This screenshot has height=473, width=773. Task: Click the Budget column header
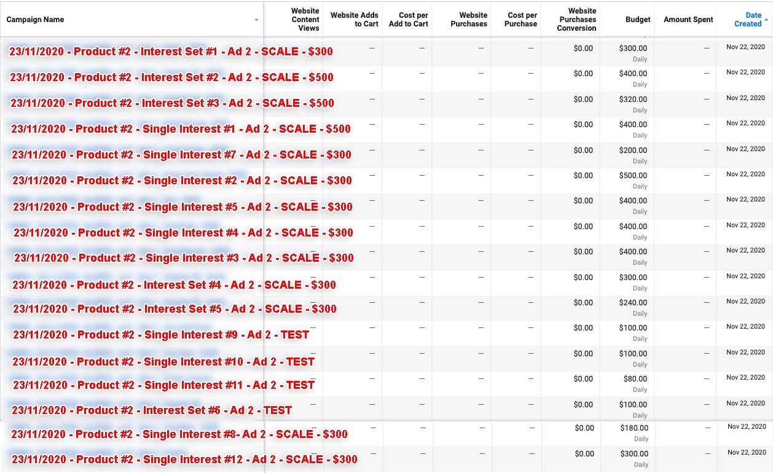638,20
